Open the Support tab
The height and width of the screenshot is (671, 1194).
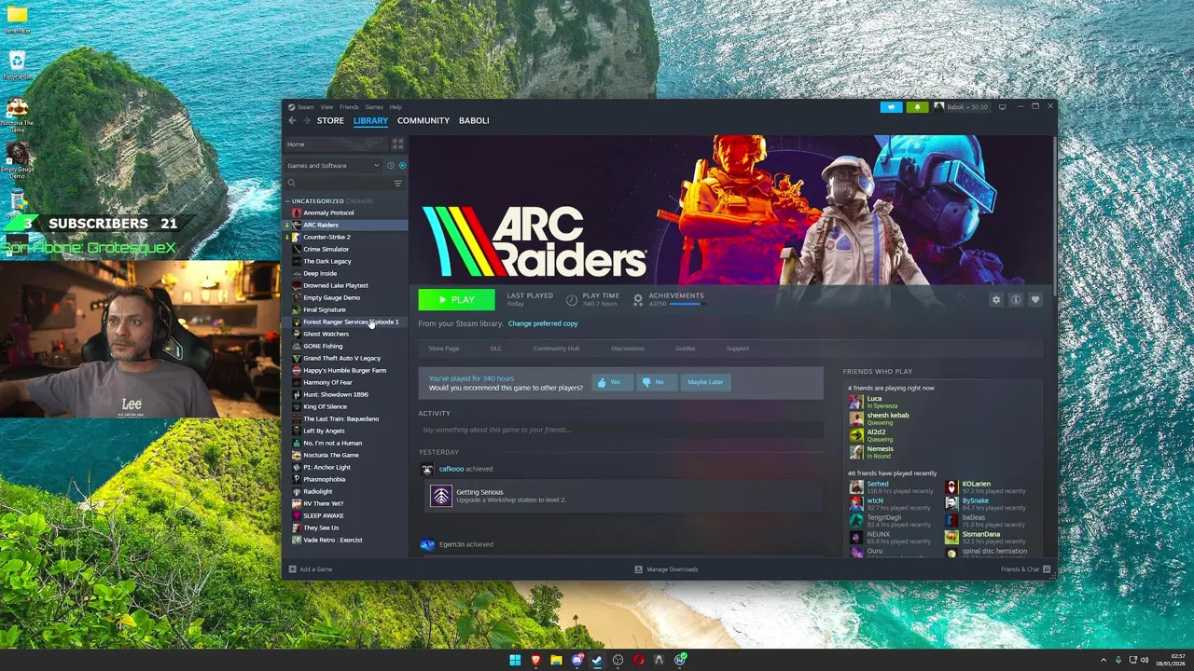pos(738,349)
